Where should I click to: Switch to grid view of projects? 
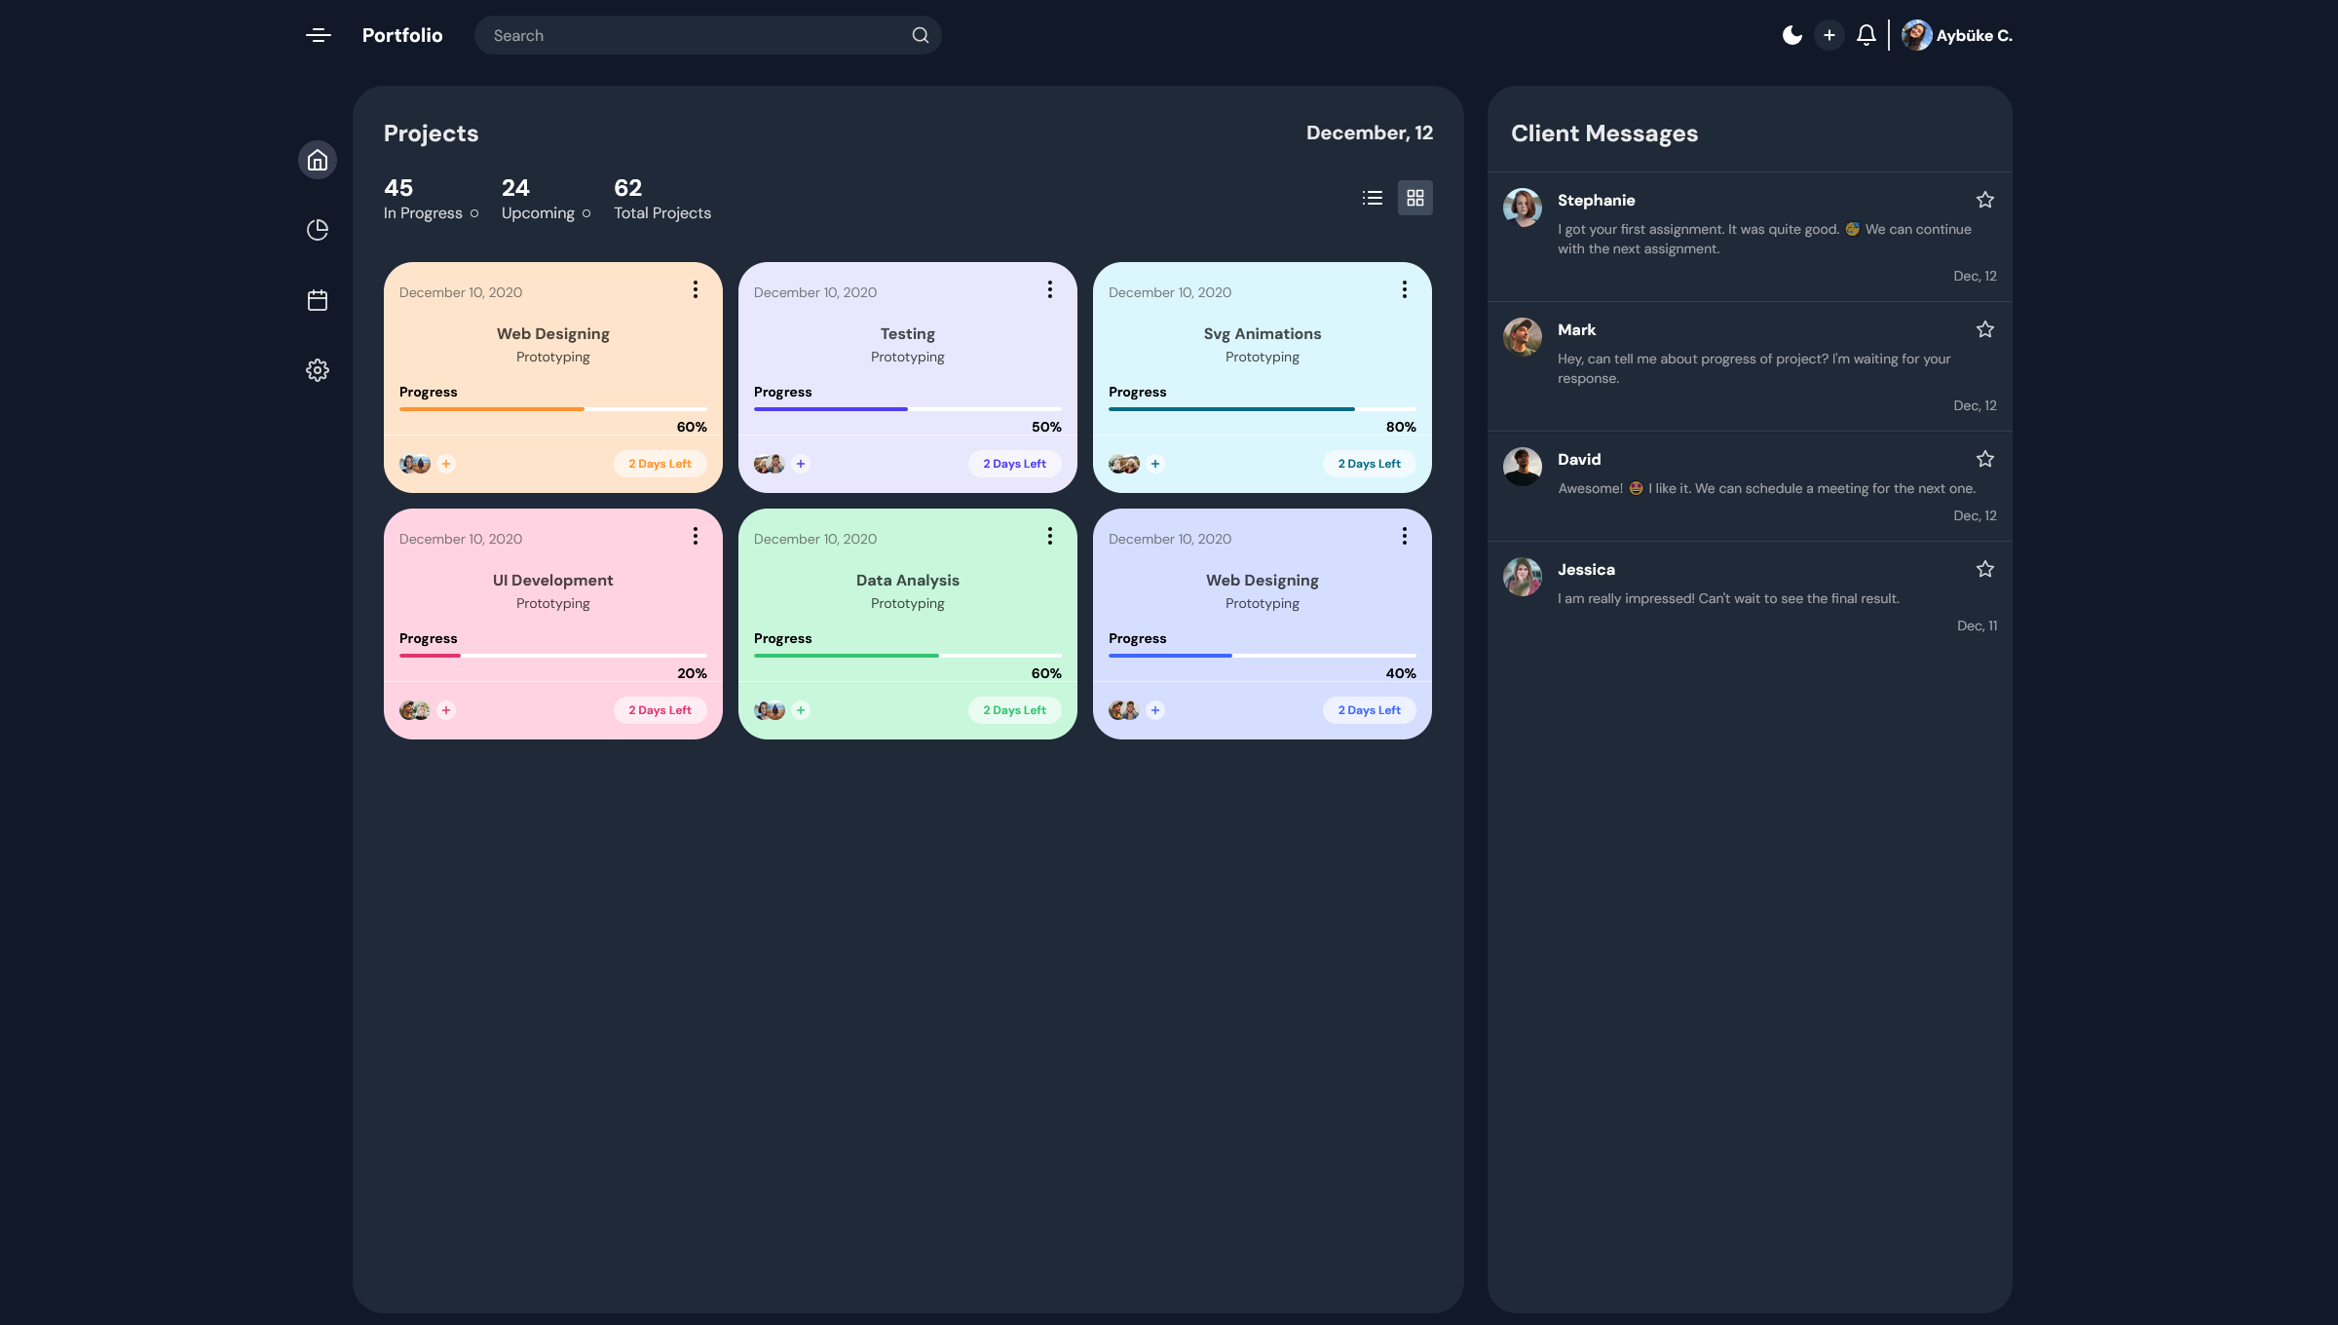click(1415, 197)
